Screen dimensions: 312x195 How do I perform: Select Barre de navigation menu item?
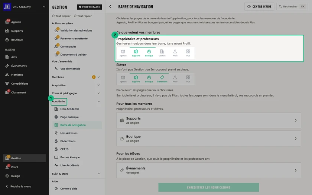coord(77,125)
